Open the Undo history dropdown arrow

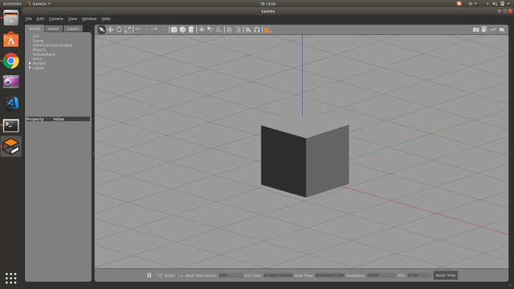pyautogui.click(x=146, y=30)
